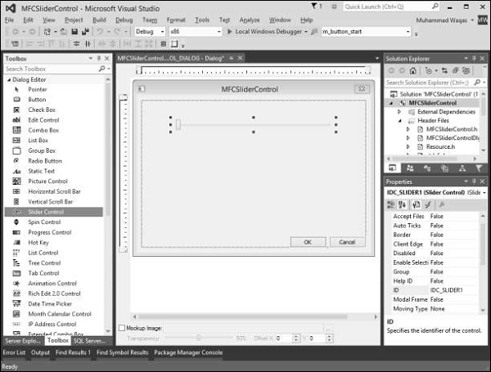Viewport: 491px width, 372px height.
Task: Choose the Hot Key control
Action: coord(38,243)
